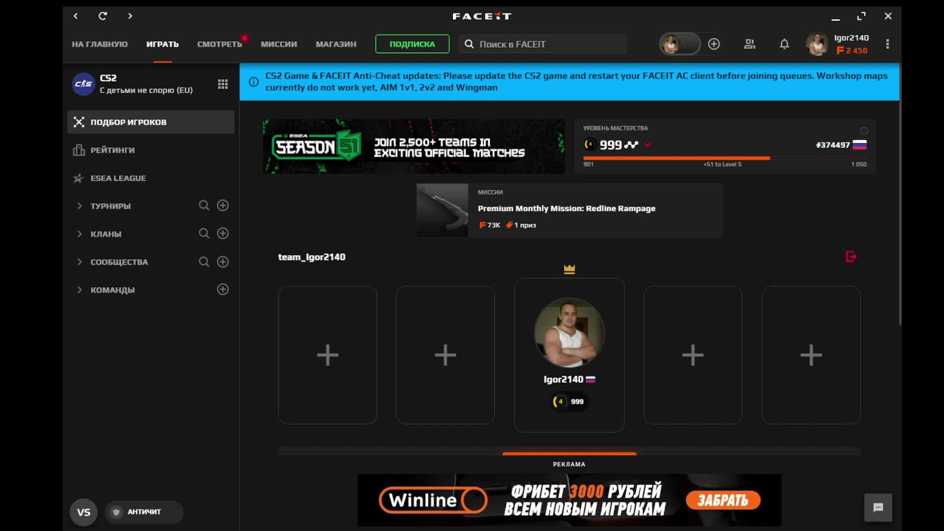Toggle the VS mode button
This screenshot has width=944, height=531.
[x=84, y=512]
